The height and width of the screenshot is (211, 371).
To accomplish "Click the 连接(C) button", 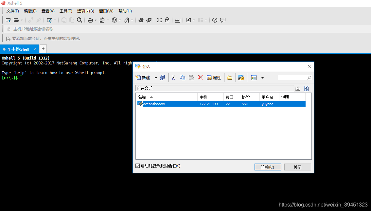I will click(x=268, y=167).
